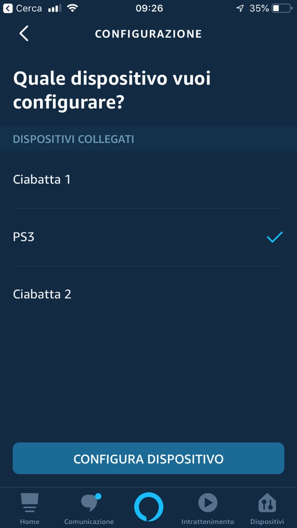This screenshot has width=297, height=528.
Task: Tap the back arrow in the header
Action: click(24, 33)
